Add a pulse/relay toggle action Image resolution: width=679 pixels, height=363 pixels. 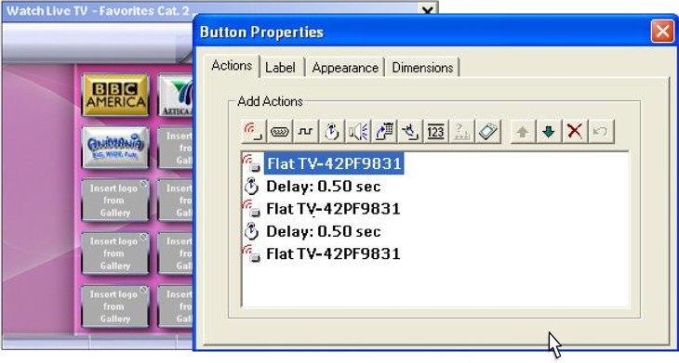(306, 132)
